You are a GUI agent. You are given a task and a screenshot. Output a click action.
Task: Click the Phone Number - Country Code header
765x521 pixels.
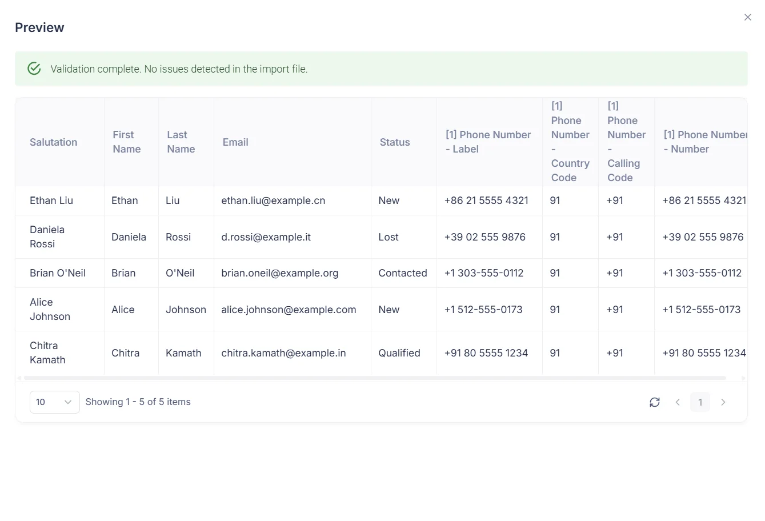point(570,142)
